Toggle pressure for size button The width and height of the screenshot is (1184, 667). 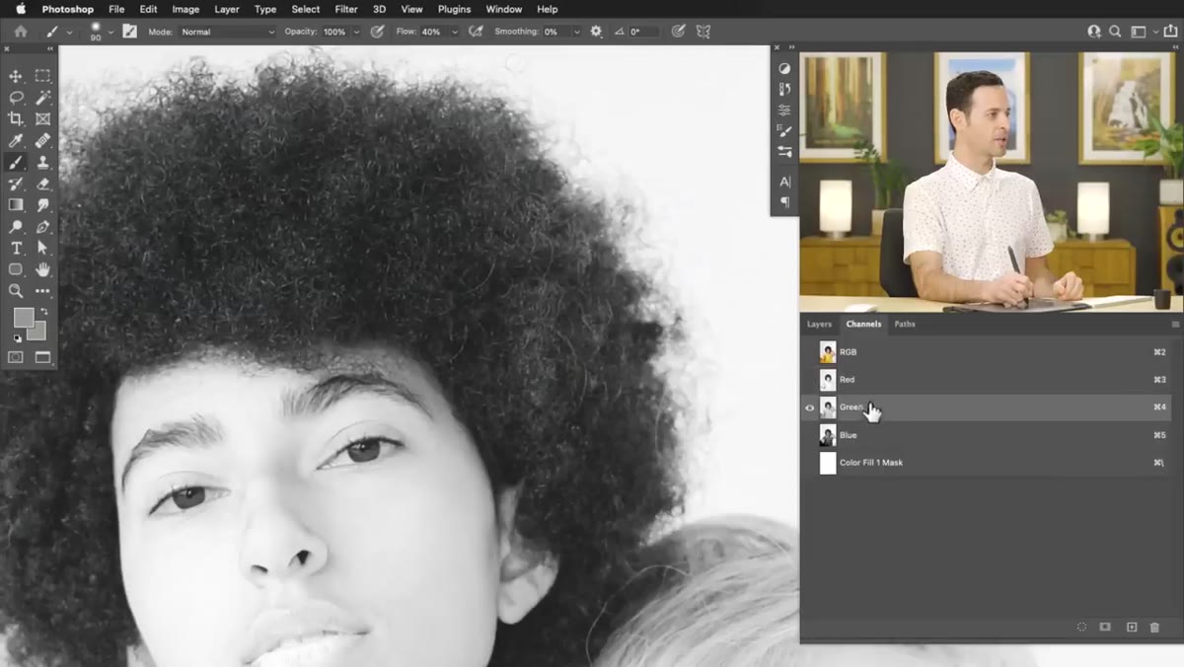pos(678,32)
